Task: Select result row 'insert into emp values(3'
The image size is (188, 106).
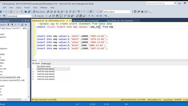Action: point(53,74)
